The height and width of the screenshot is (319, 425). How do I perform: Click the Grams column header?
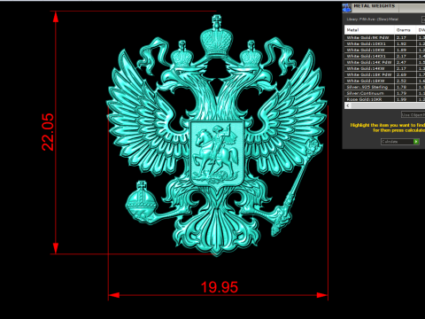tap(406, 30)
